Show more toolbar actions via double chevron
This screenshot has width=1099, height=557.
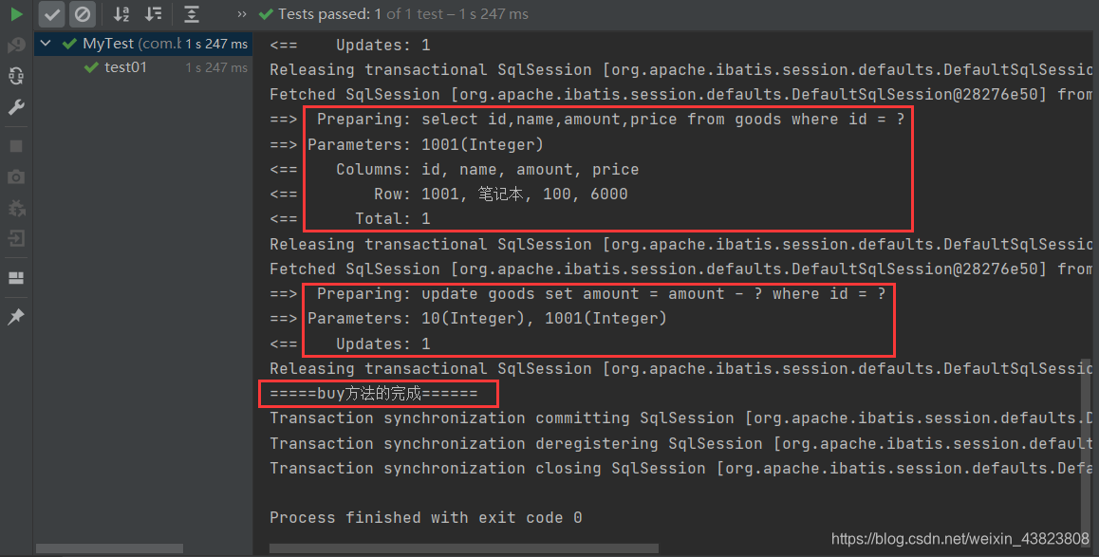[x=242, y=14]
